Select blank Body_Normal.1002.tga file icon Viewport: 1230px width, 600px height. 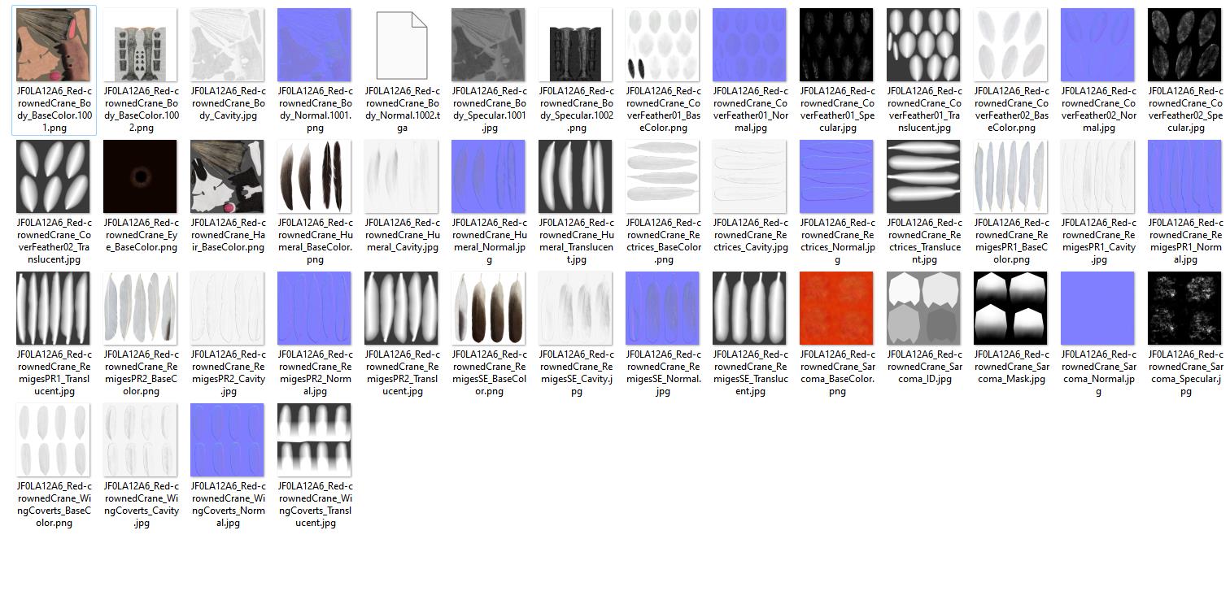(402, 45)
